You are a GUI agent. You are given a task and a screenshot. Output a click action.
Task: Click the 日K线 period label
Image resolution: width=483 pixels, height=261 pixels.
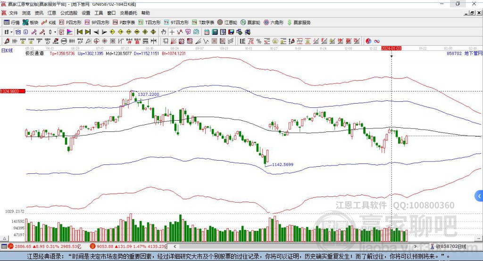pyautogui.click(x=7, y=50)
